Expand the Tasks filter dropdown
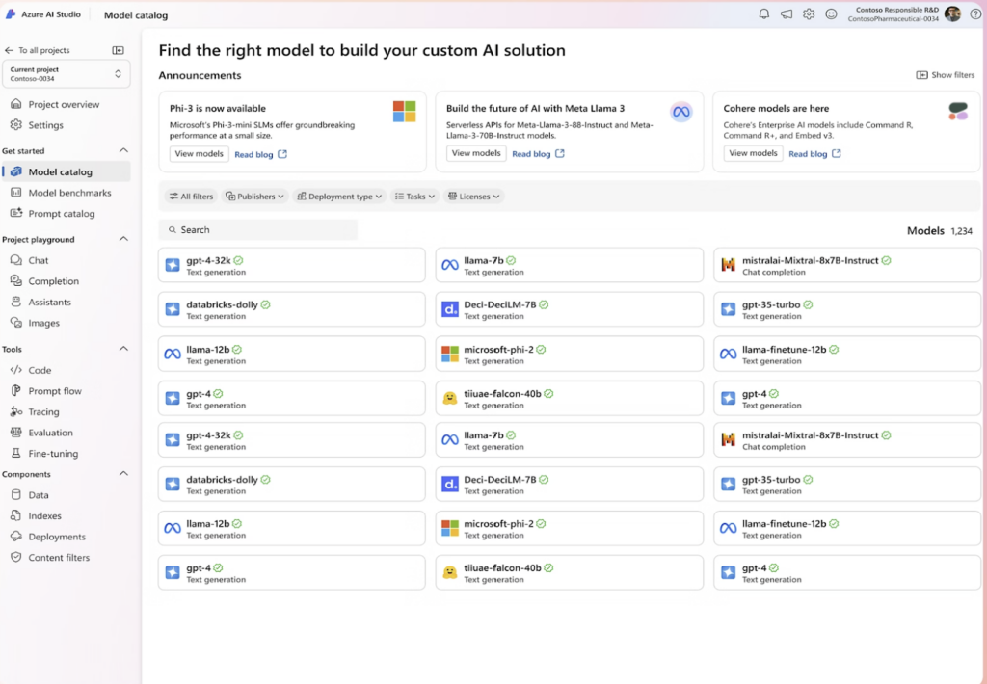Viewport: 987px width, 684px height. 414,197
